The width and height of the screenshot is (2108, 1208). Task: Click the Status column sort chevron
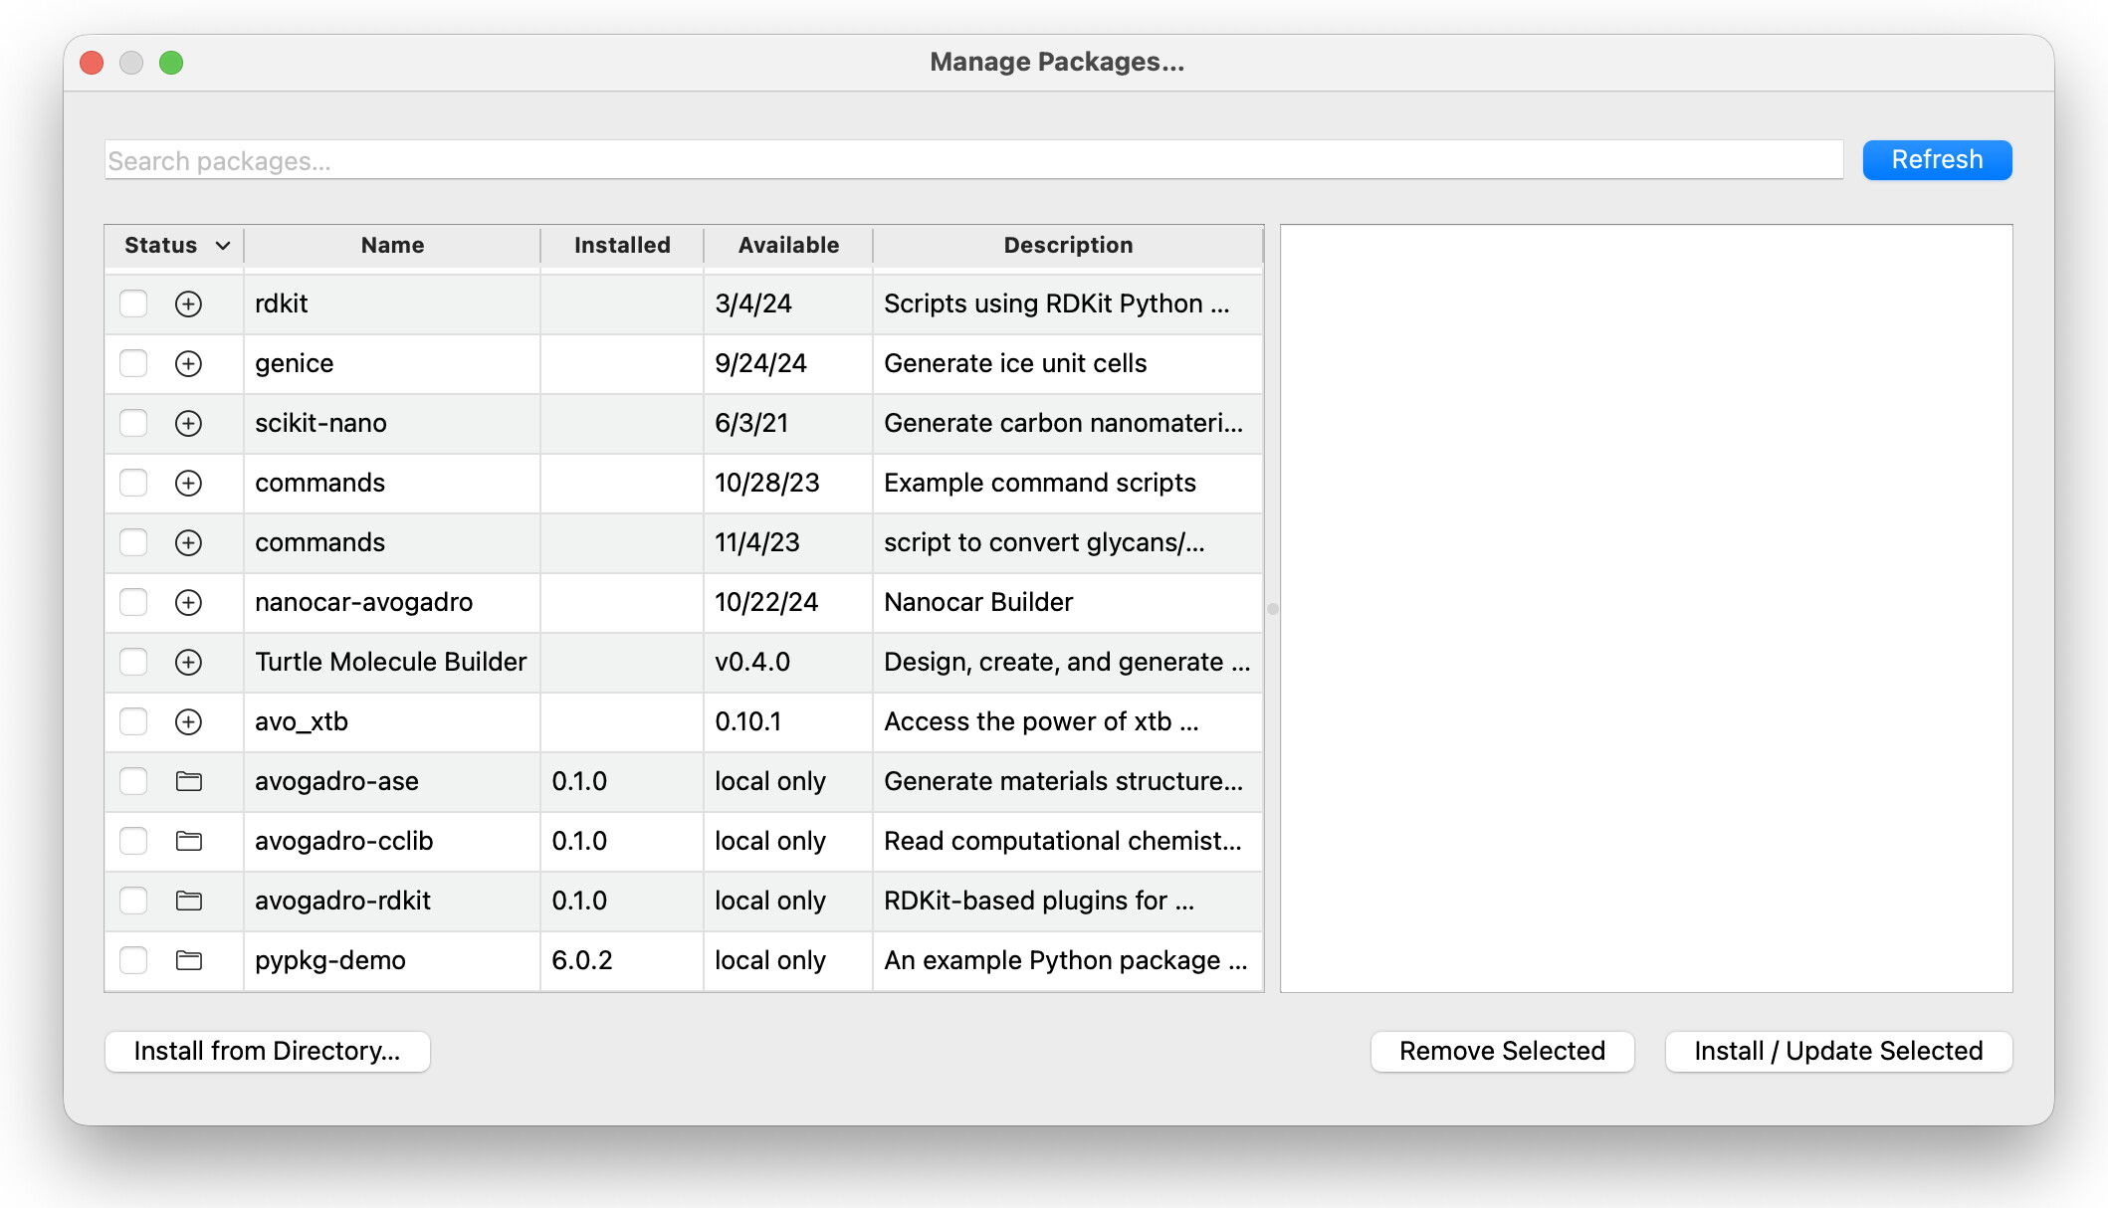223,246
